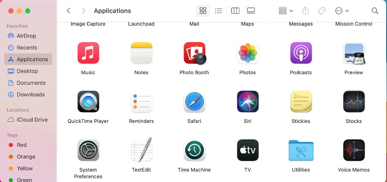Image resolution: width=387 pixels, height=182 pixels.
Task: Click the Maps label
Action: [x=248, y=24]
